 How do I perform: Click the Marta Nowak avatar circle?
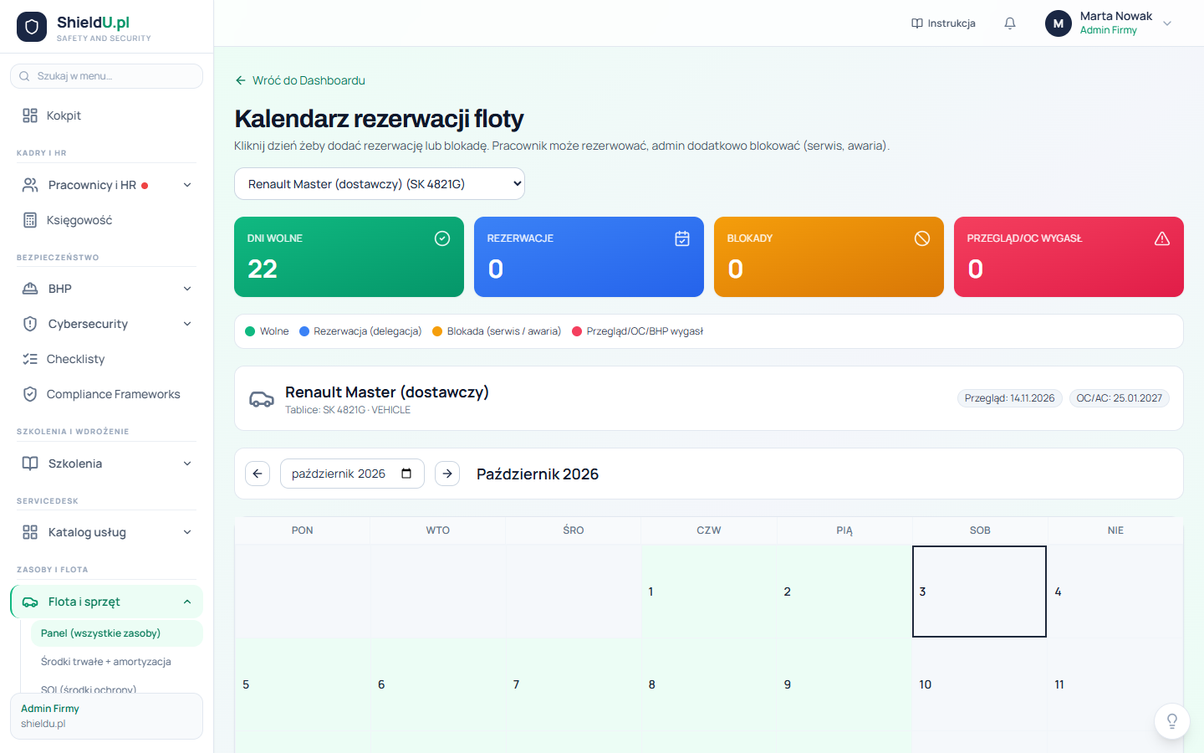(x=1059, y=23)
